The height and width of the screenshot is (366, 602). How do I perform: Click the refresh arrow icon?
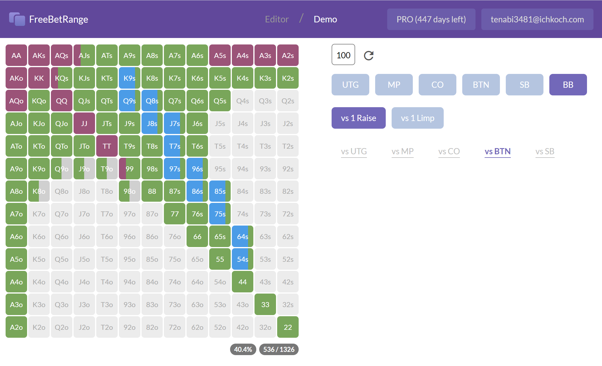tap(368, 55)
